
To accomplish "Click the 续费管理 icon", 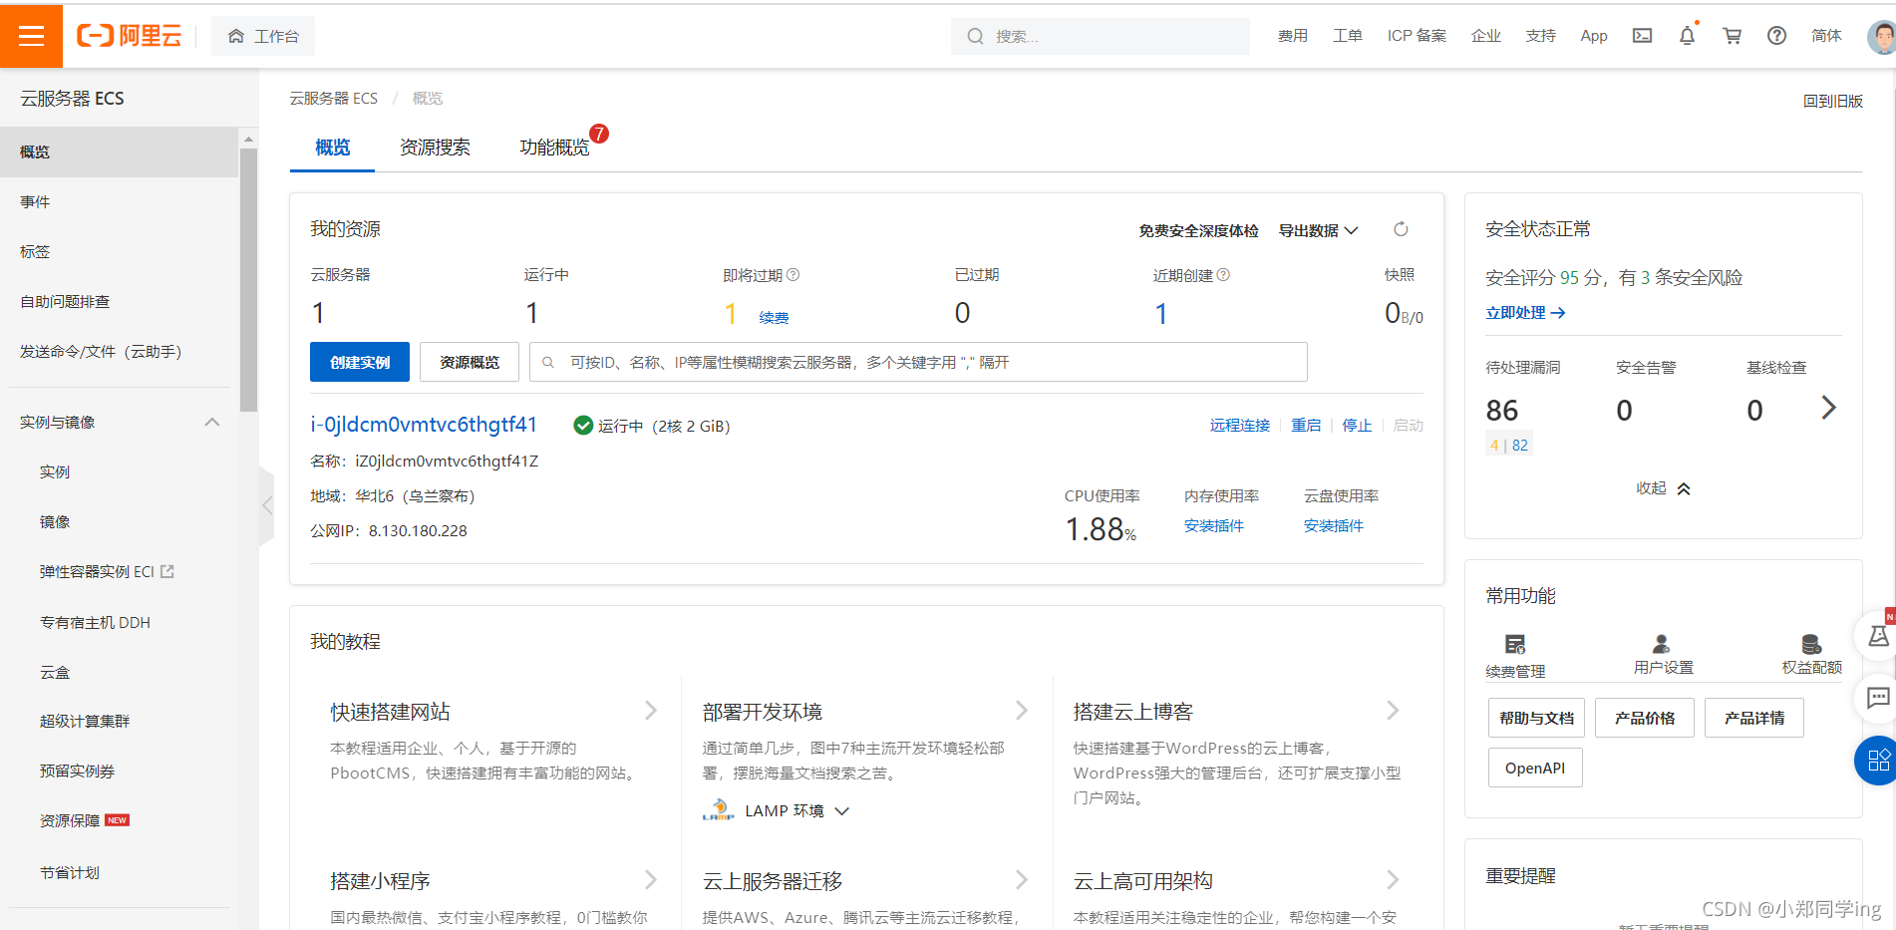I will (x=1515, y=644).
